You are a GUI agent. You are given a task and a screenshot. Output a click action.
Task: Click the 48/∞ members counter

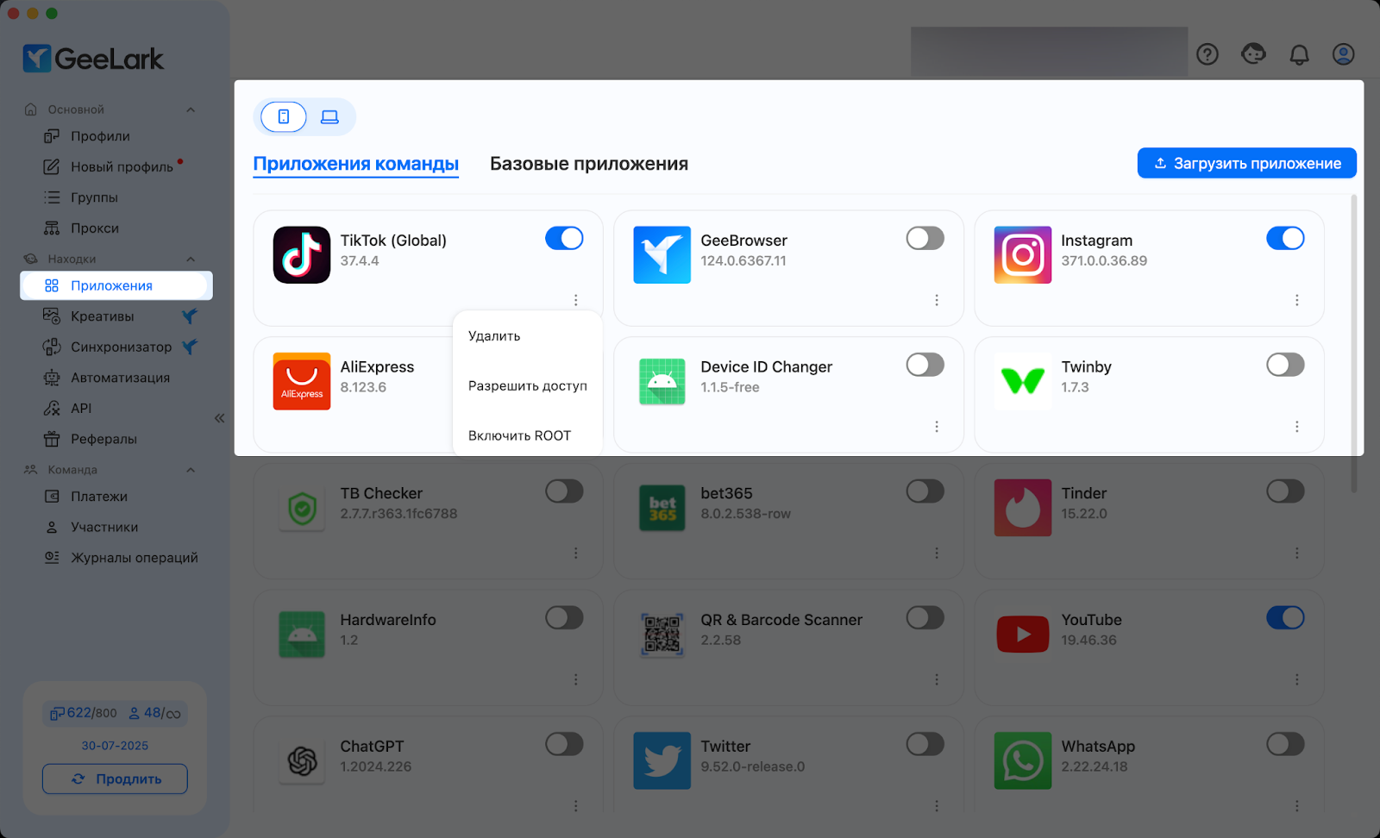click(x=154, y=713)
